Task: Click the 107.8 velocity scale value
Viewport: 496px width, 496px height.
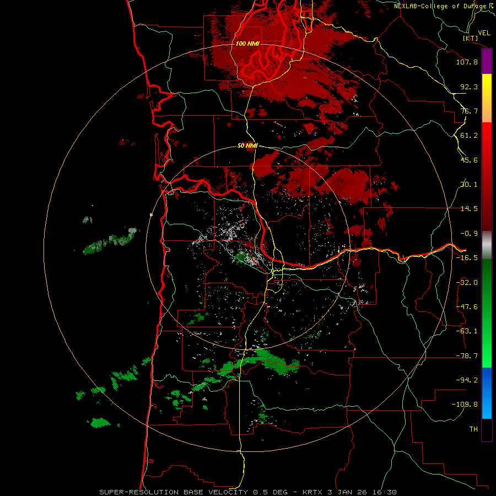Action: [467, 62]
